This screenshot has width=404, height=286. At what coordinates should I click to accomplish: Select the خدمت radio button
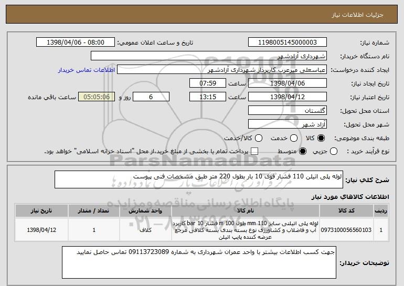[294, 138]
